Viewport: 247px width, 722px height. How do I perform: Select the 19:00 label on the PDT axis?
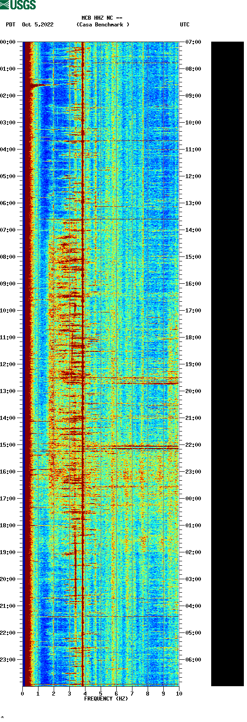[x=8, y=552]
